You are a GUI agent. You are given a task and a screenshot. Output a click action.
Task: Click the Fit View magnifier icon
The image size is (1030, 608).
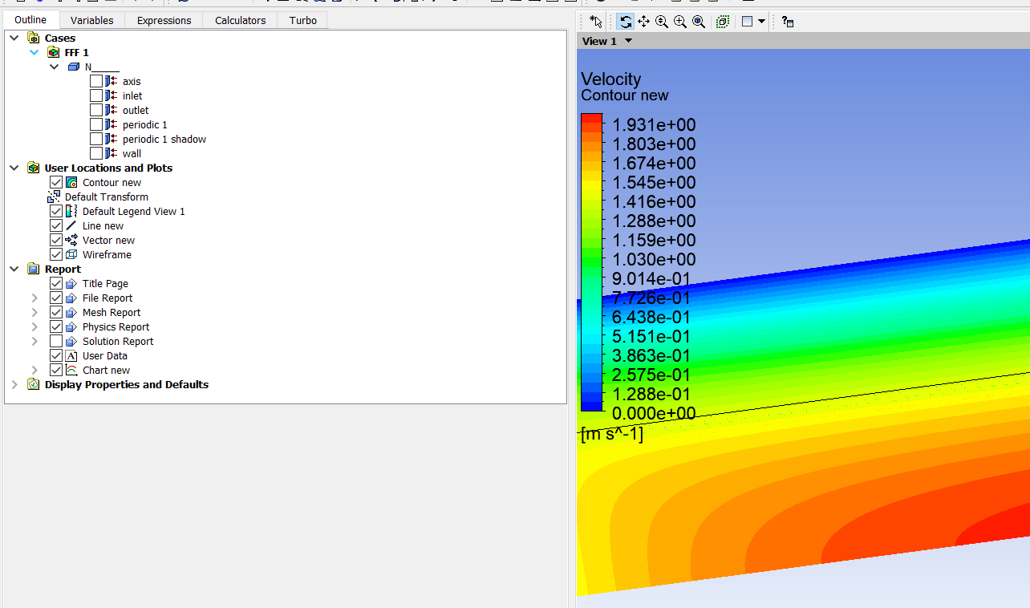[699, 22]
